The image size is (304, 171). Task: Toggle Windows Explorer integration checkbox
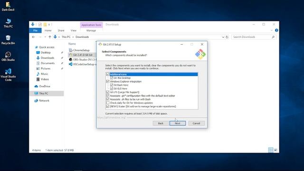click(x=108, y=81)
